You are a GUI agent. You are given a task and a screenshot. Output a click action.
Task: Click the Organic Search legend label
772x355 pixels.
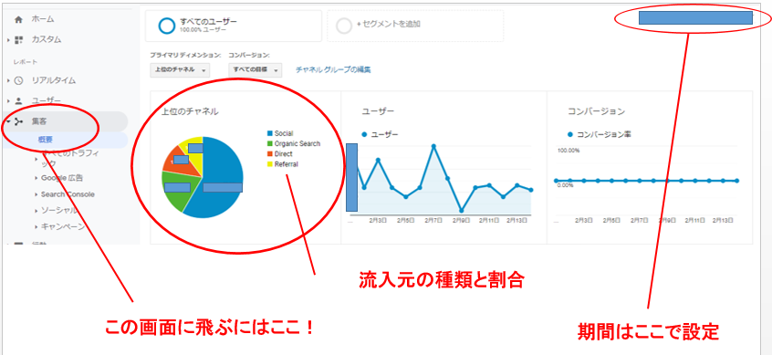297,144
